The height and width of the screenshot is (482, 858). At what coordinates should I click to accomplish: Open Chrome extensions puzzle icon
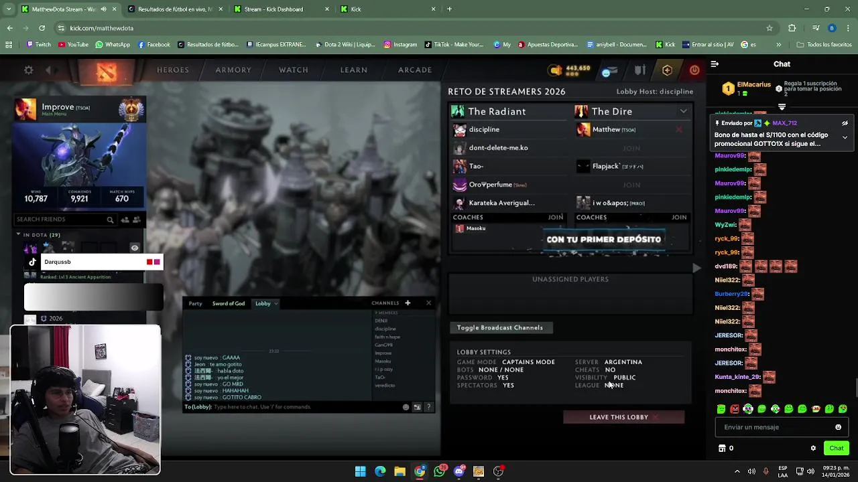(x=792, y=28)
